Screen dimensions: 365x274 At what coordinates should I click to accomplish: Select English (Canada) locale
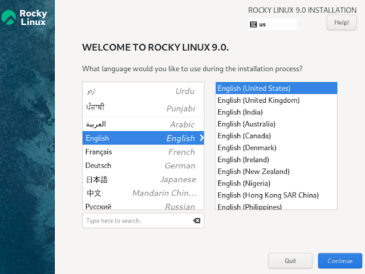(x=276, y=136)
